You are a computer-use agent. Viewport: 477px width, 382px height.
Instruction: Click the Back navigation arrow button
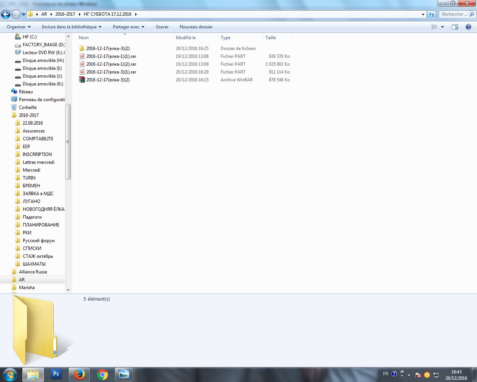(6, 15)
